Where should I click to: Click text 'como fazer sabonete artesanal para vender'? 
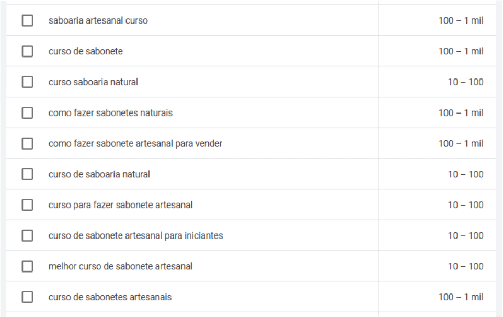click(135, 143)
